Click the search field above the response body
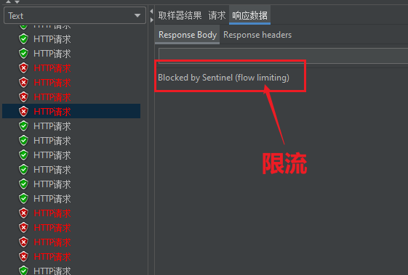408x275 pixels. pos(283,55)
